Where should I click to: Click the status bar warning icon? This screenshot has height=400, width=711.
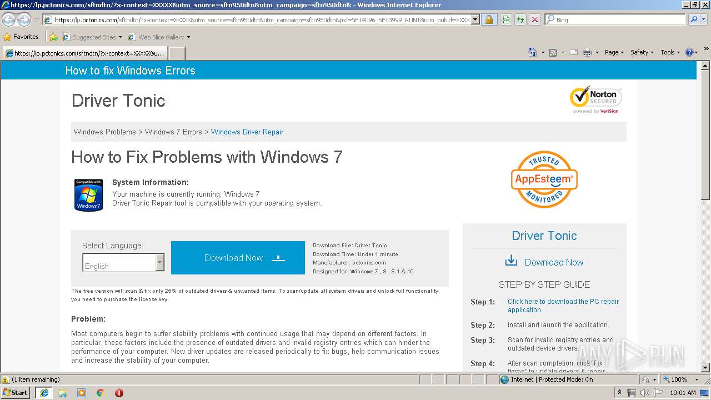[x=6, y=379]
